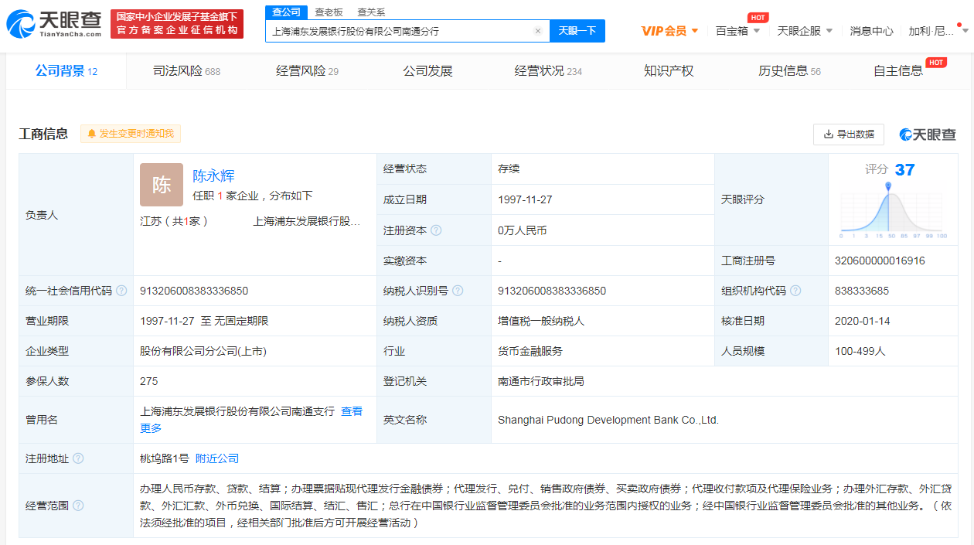The width and height of the screenshot is (974, 545).
Task: Clear the search box with the X icon
Action: coord(538,31)
